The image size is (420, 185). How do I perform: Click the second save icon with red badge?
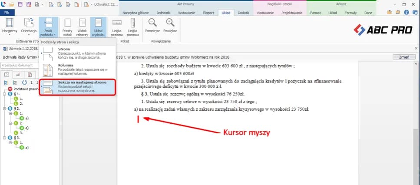click(x=29, y=4)
